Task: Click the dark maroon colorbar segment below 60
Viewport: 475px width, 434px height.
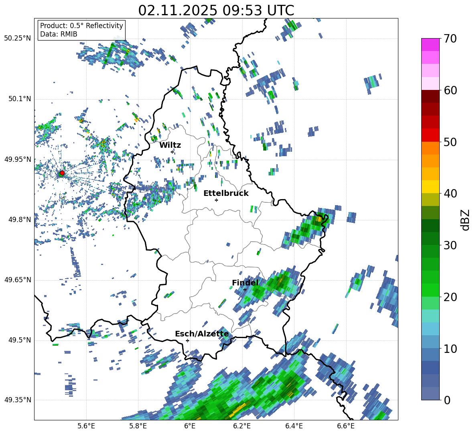Action: pyautogui.click(x=430, y=97)
